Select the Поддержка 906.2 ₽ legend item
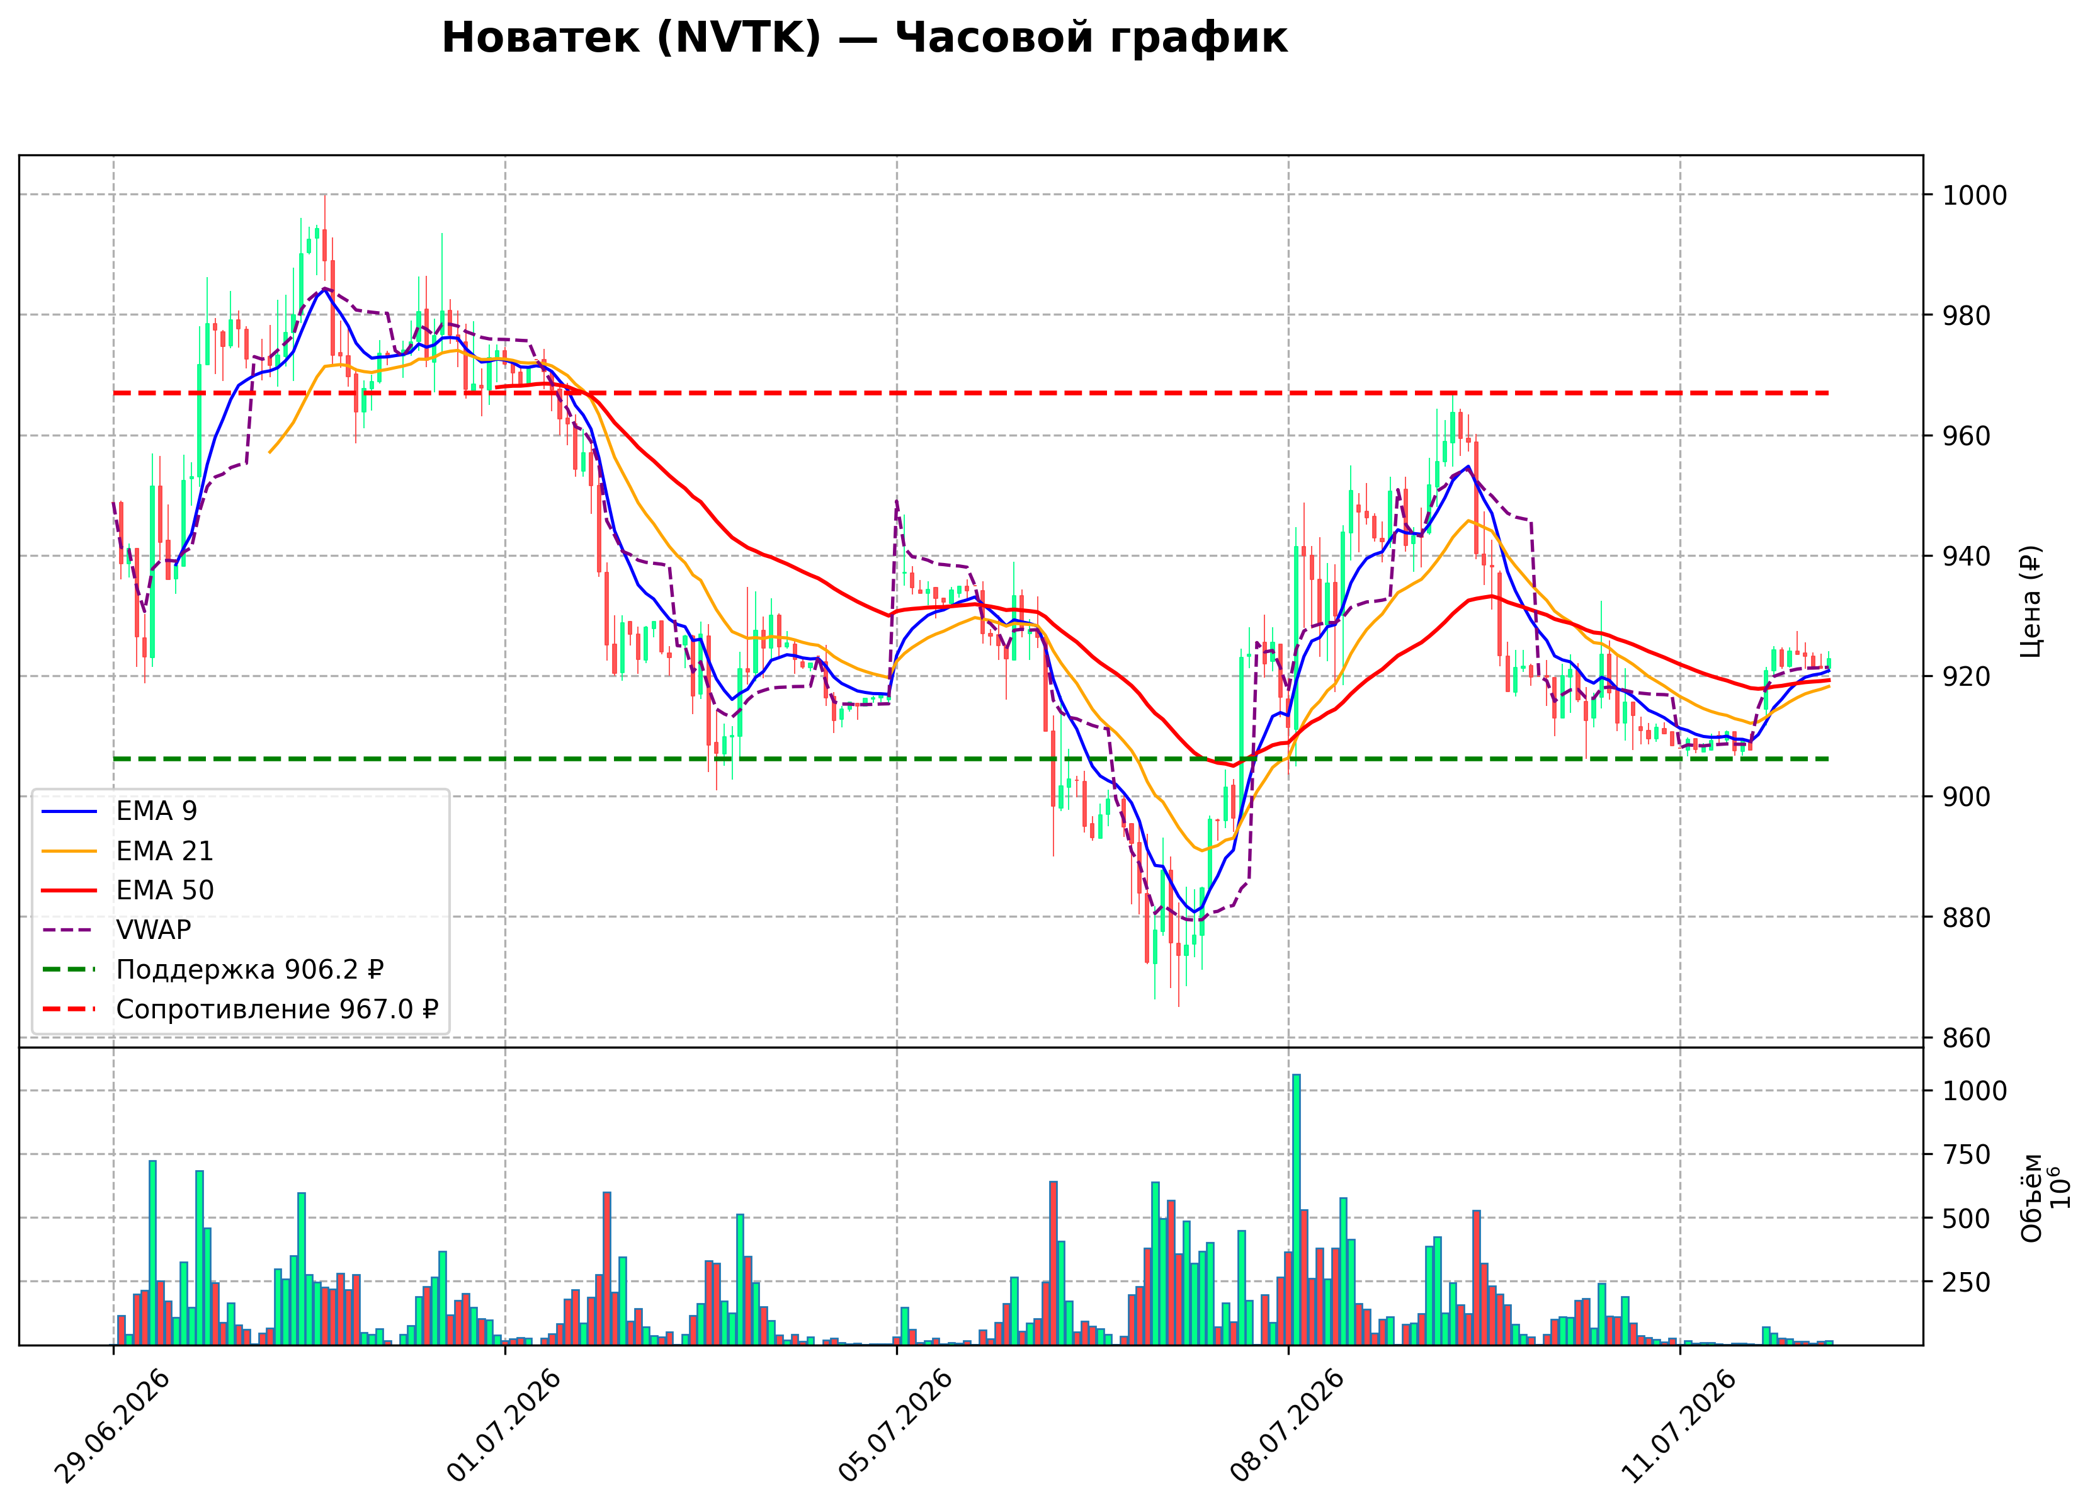 click(x=212, y=970)
